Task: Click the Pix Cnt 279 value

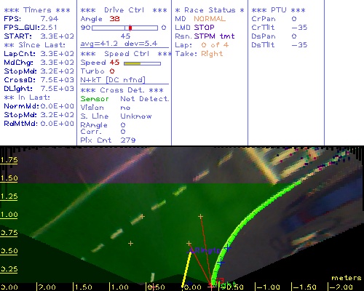Action: coord(128,140)
